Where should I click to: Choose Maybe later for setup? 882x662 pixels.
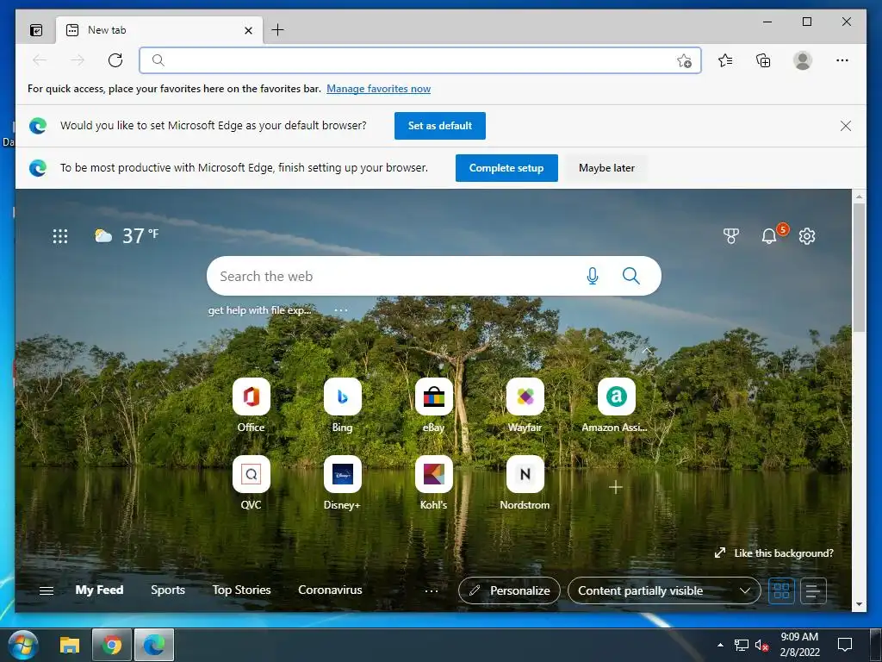[x=606, y=168]
